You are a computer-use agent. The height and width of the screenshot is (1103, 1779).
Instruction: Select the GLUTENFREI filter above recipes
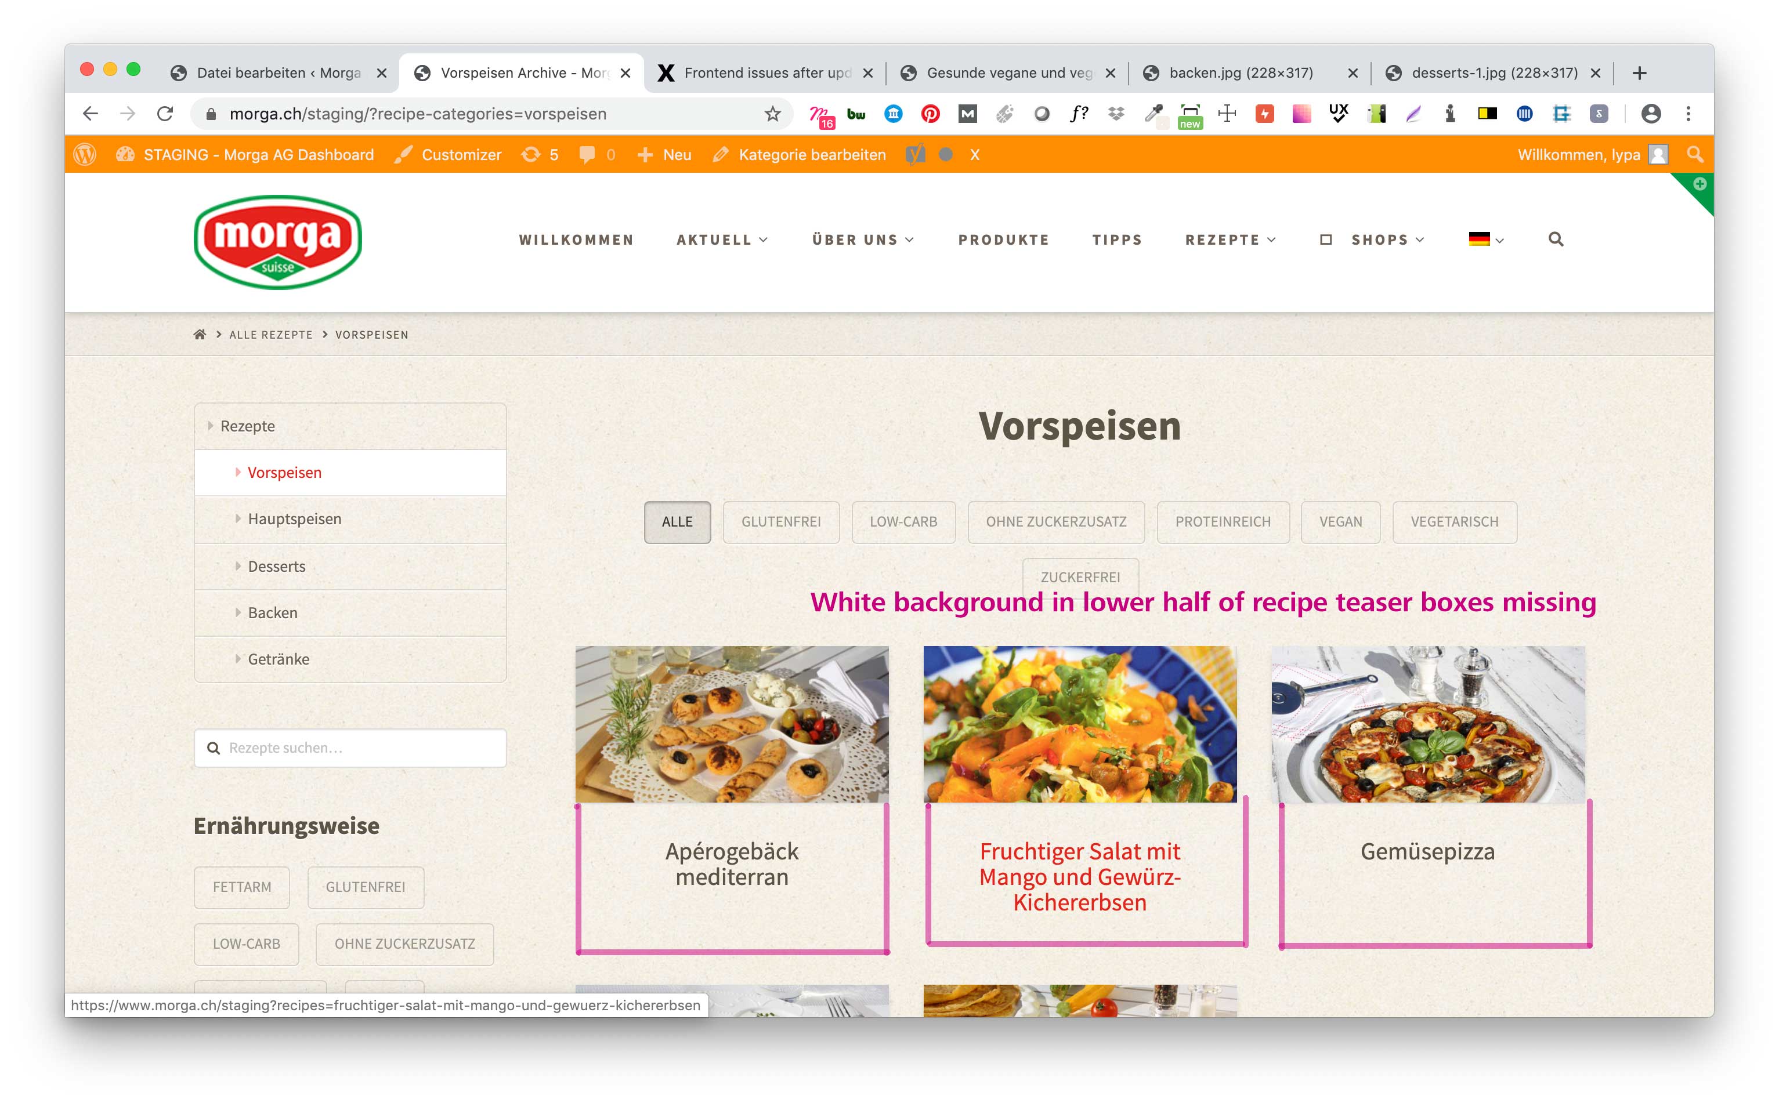(x=781, y=521)
